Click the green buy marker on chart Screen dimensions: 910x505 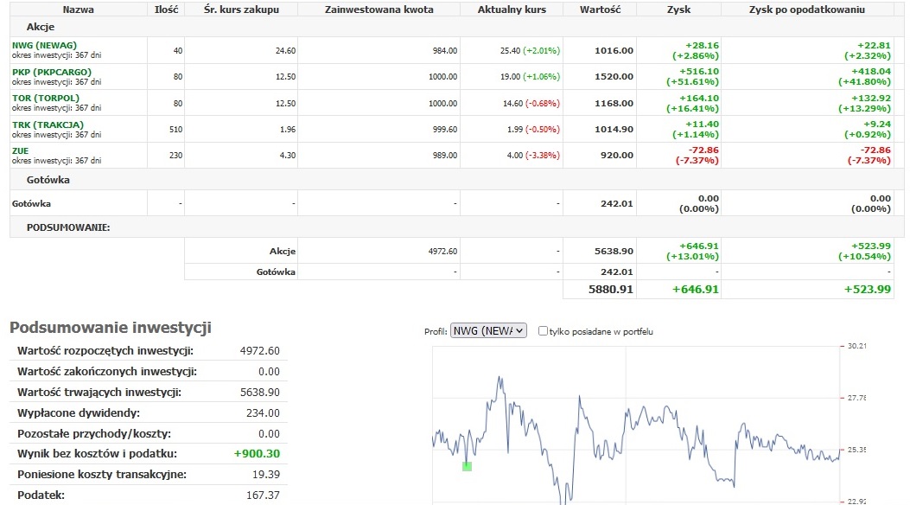click(x=467, y=466)
